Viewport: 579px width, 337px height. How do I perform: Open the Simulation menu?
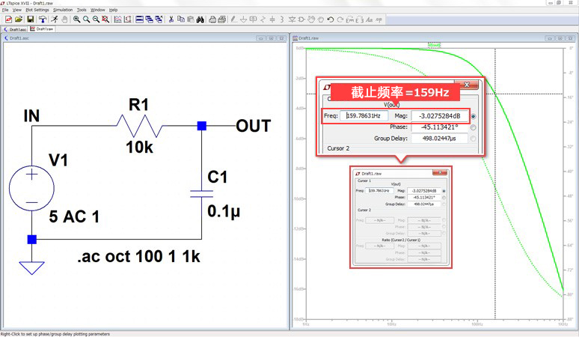pos(62,10)
